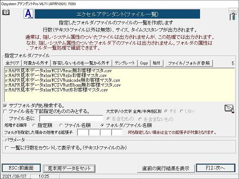Image resolution: width=239 pixels, height=179 pixels.
Task: Check 一覧に行数をカウントして表示する option
Action: tap(7, 148)
